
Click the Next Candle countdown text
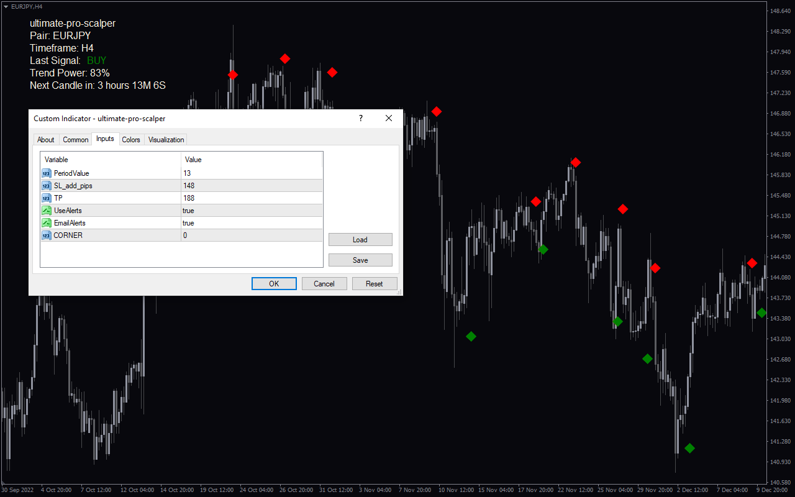98,85
